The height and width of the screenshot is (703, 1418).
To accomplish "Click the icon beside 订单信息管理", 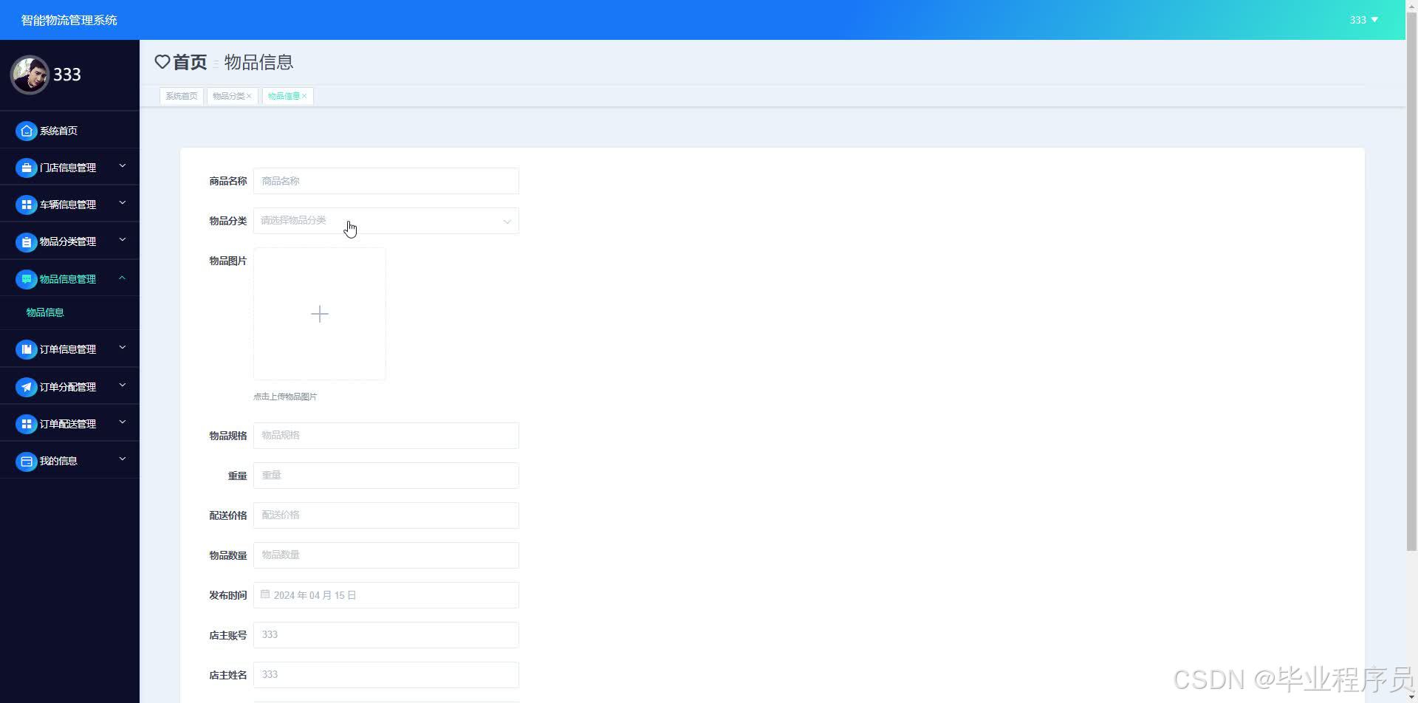I will click(27, 349).
